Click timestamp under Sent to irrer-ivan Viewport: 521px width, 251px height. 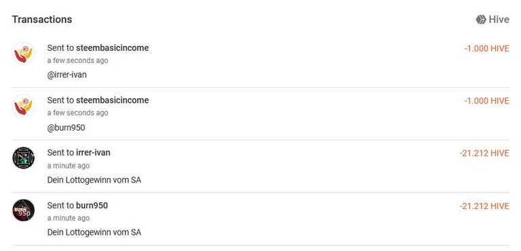(x=69, y=166)
